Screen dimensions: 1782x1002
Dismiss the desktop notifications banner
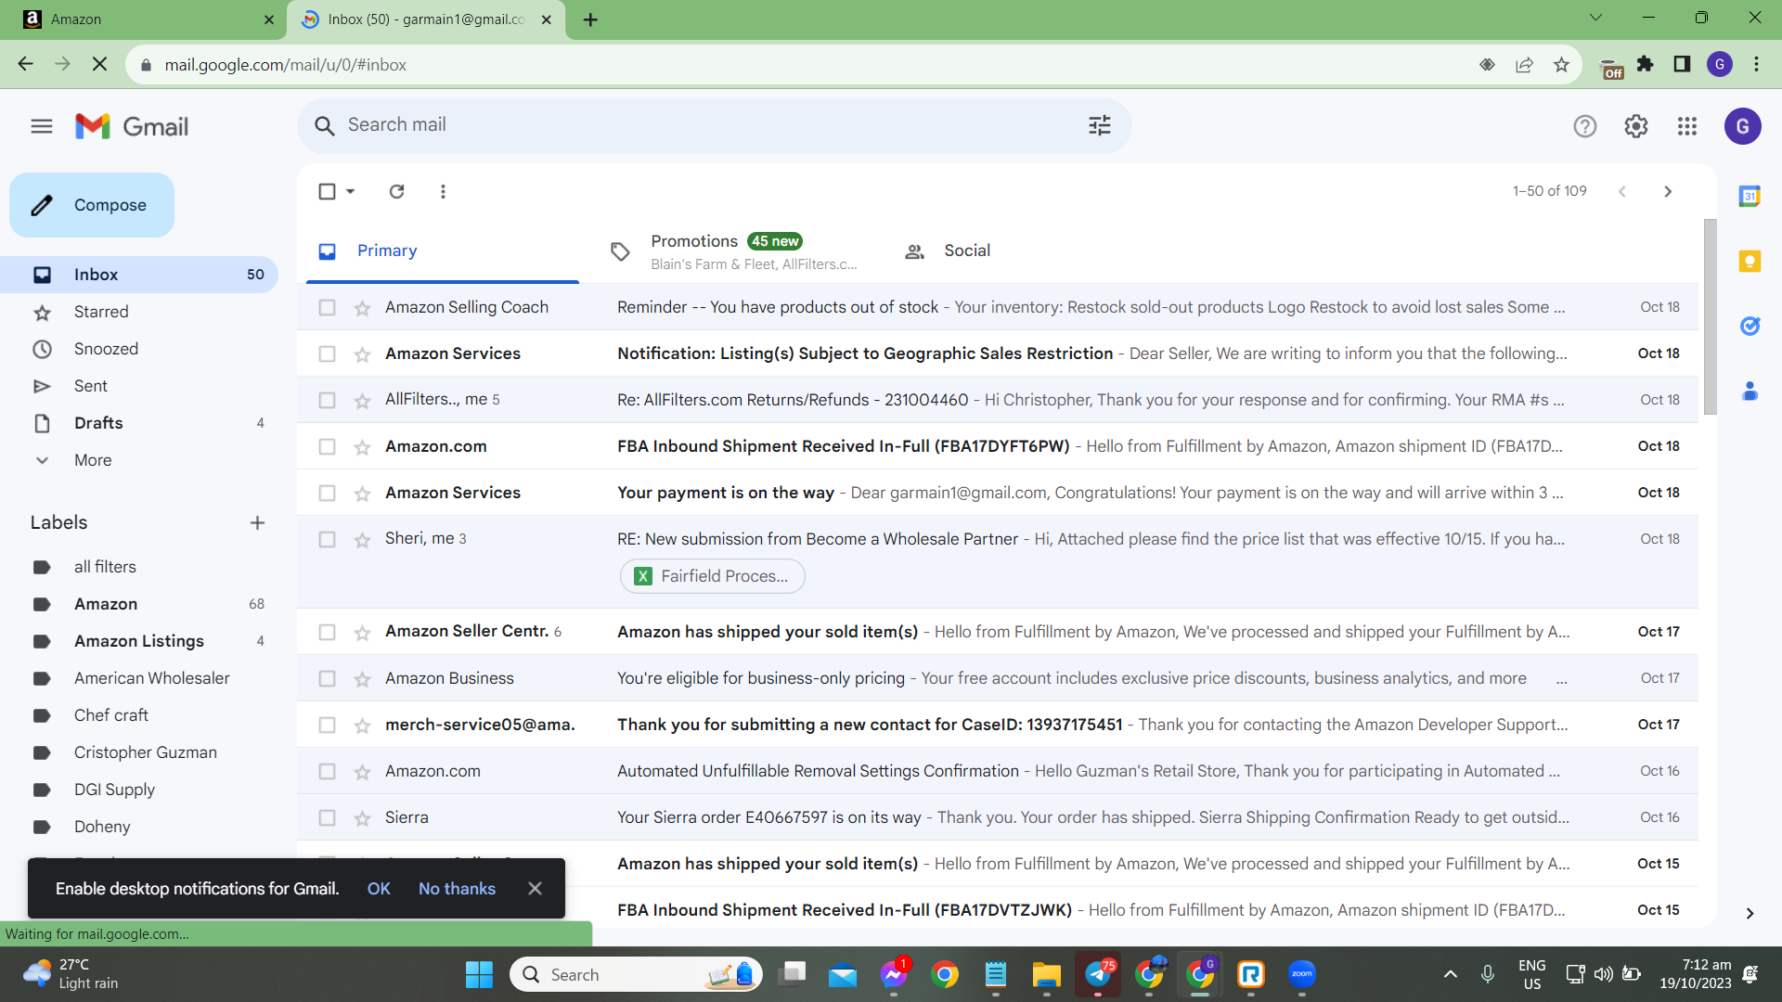point(535,889)
